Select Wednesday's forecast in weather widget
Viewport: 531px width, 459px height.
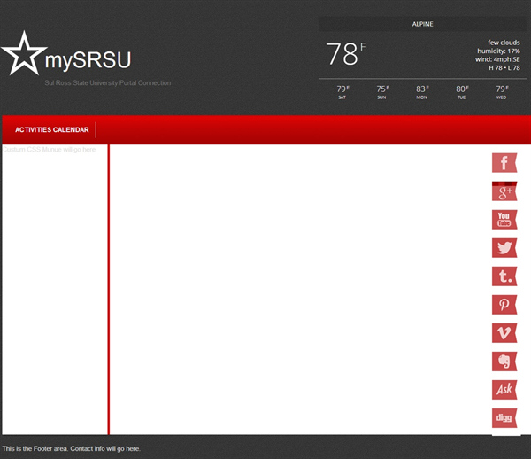(x=501, y=91)
